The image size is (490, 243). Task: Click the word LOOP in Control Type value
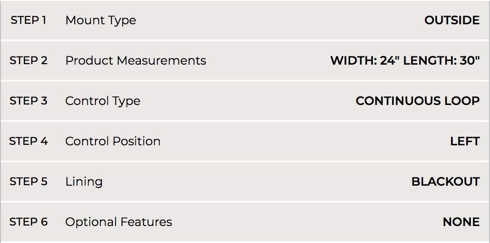coord(462,101)
